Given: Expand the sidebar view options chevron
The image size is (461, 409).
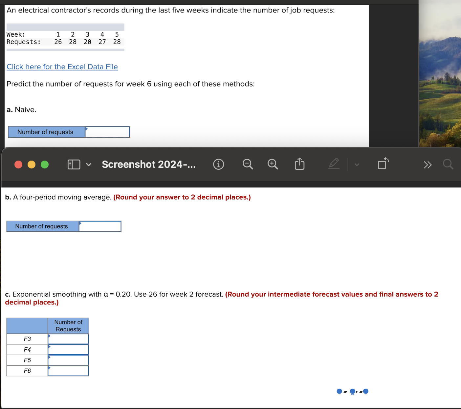Looking at the screenshot, I should (89, 165).
